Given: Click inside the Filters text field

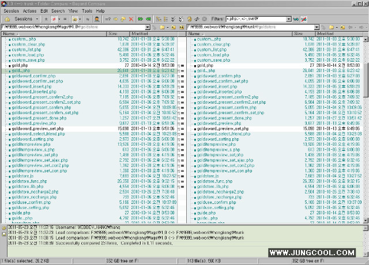Looking at the screenshot, I should click(256, 19).
